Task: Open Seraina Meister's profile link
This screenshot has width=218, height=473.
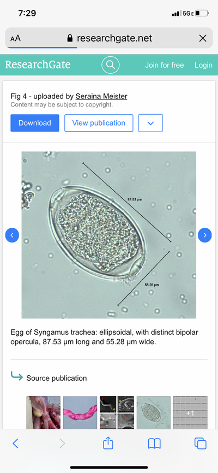Action: tap(101, 96)
